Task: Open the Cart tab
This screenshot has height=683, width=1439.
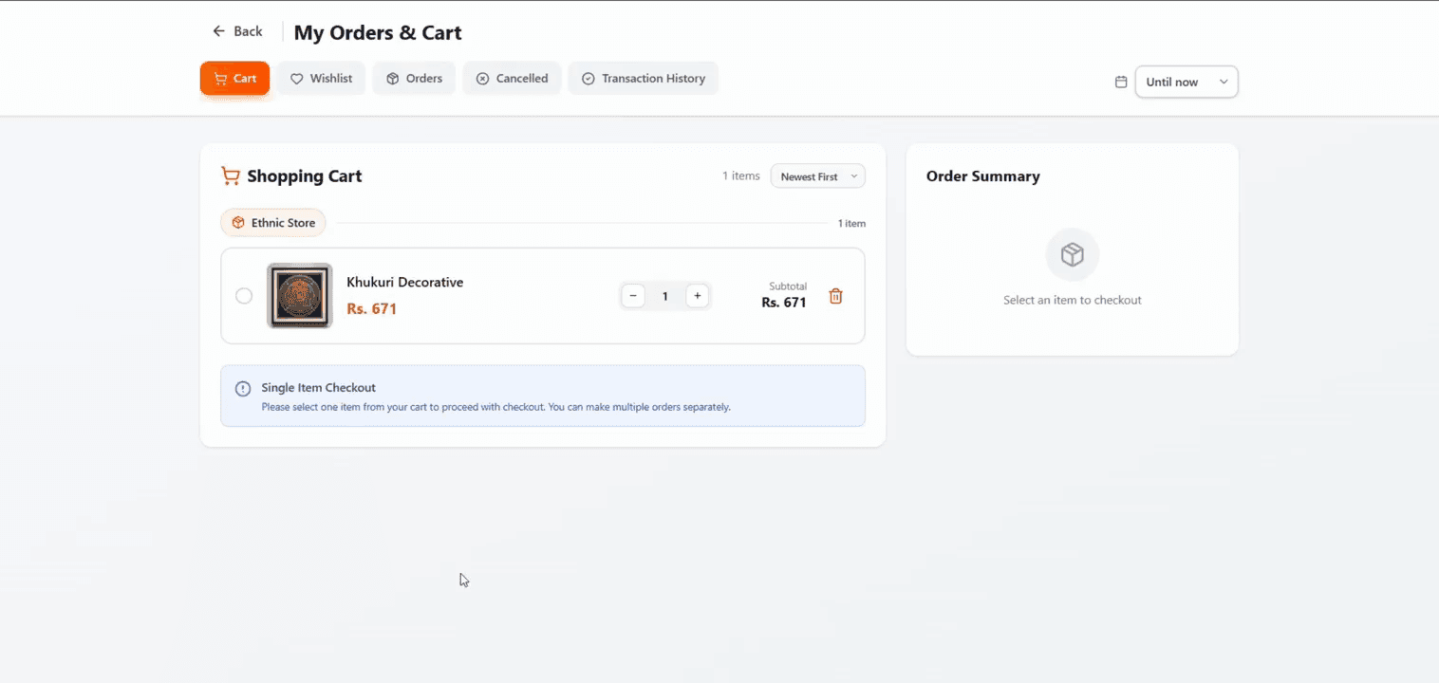Action: 234,79
